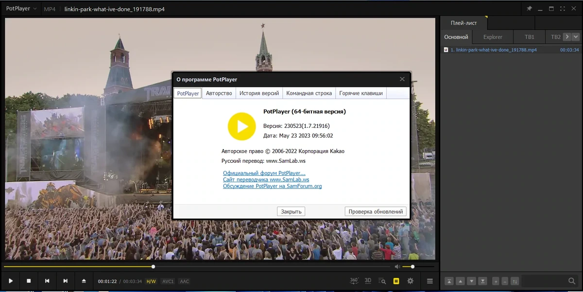
Task: Skip to the next track
Action: [x=65, y=281]
